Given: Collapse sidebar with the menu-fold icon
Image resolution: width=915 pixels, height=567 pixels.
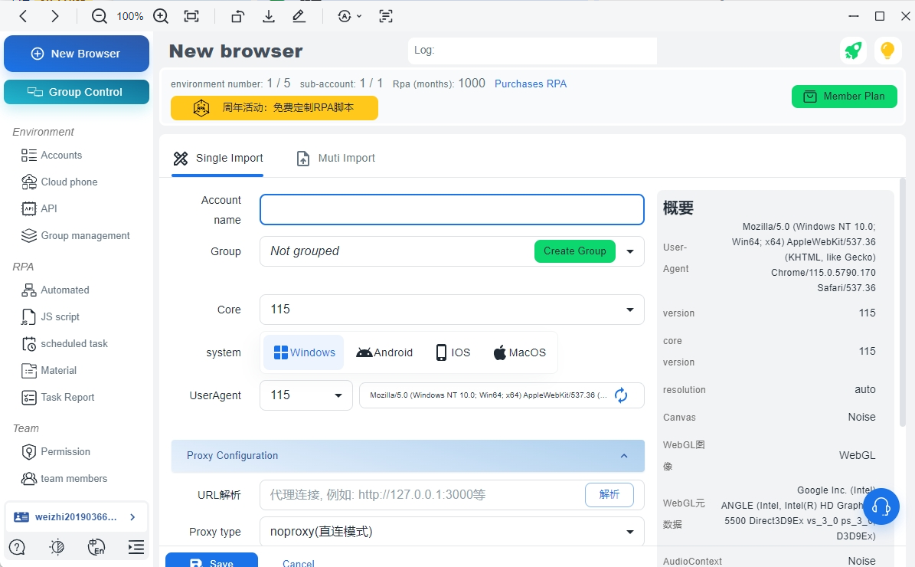Looking at the screenshot, I should pos(136,547).
